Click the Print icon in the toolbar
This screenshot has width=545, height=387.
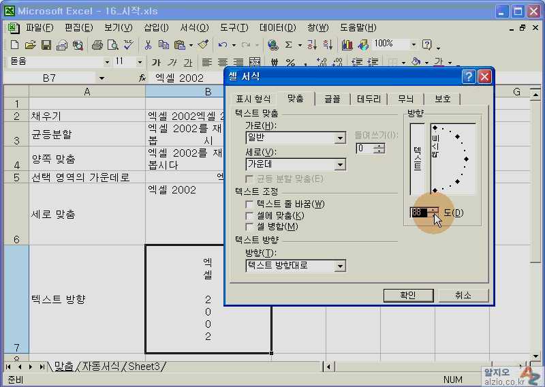coord(97,45)
